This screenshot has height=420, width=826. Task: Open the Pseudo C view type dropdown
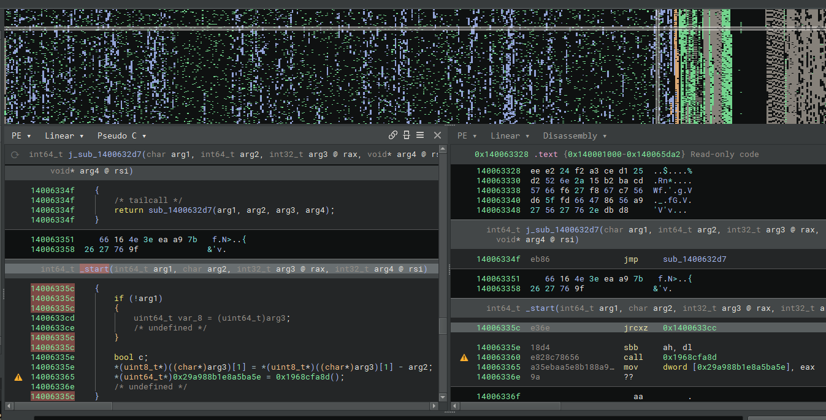[x=121, y=136]
